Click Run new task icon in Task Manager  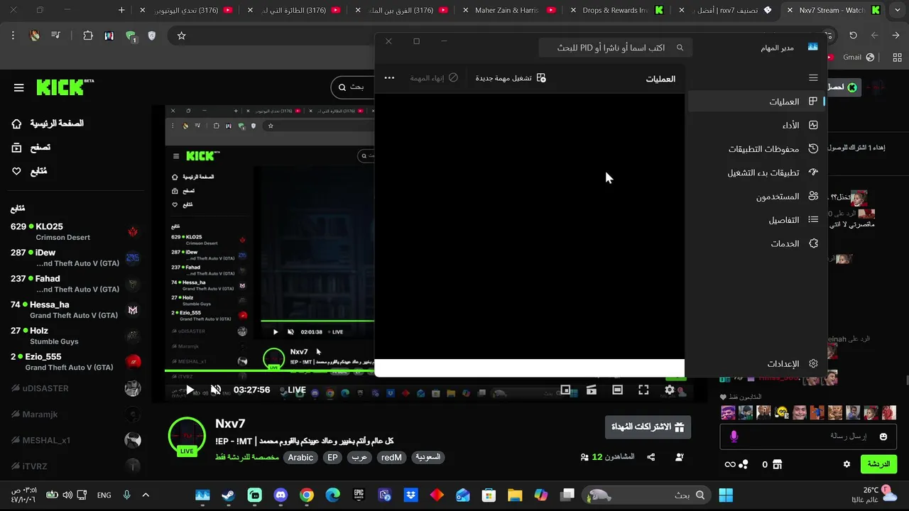(541, 78)
